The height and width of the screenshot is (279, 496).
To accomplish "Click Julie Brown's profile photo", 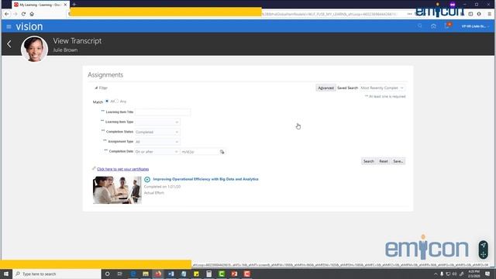I will [34, 49].
